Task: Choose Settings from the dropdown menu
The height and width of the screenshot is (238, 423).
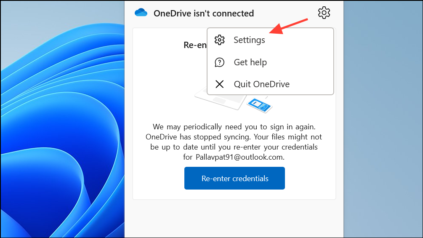Action: tap(270, 40)
